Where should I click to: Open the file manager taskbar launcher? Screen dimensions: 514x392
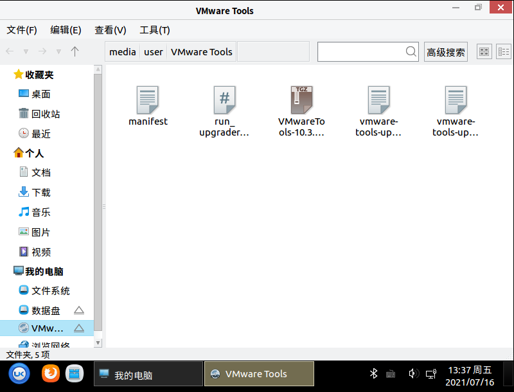point(75,373)
